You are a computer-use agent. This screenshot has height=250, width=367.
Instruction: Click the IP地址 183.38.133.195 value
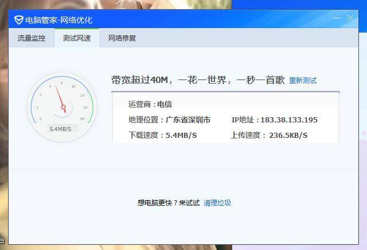289,120
